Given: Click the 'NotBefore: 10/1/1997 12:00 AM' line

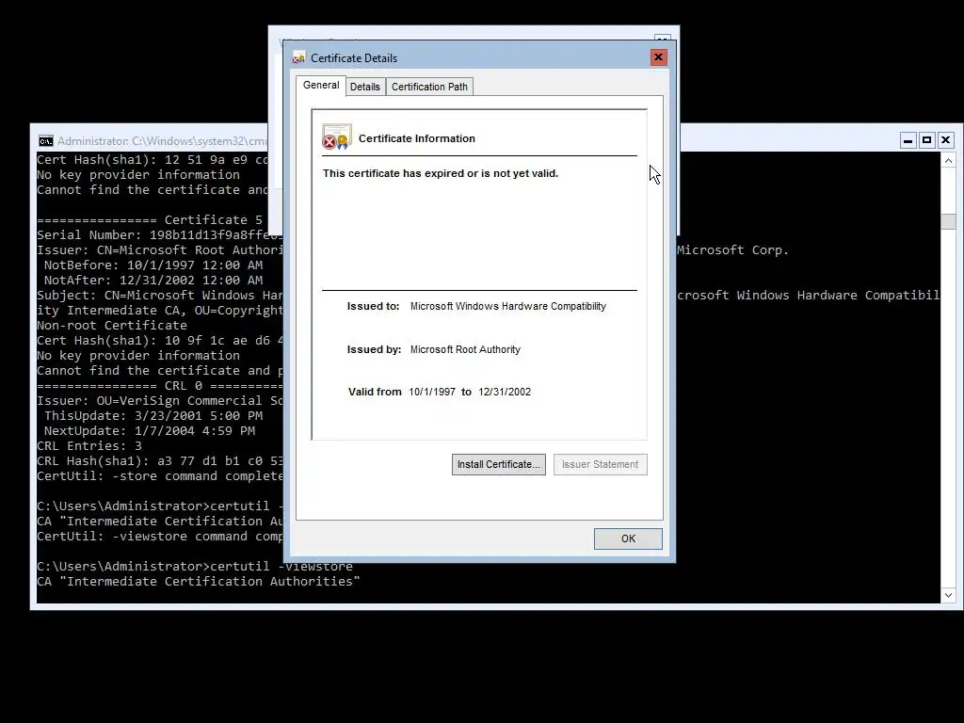Looking at the screenshot, I should pyautogui.click(x=153, y=265).
